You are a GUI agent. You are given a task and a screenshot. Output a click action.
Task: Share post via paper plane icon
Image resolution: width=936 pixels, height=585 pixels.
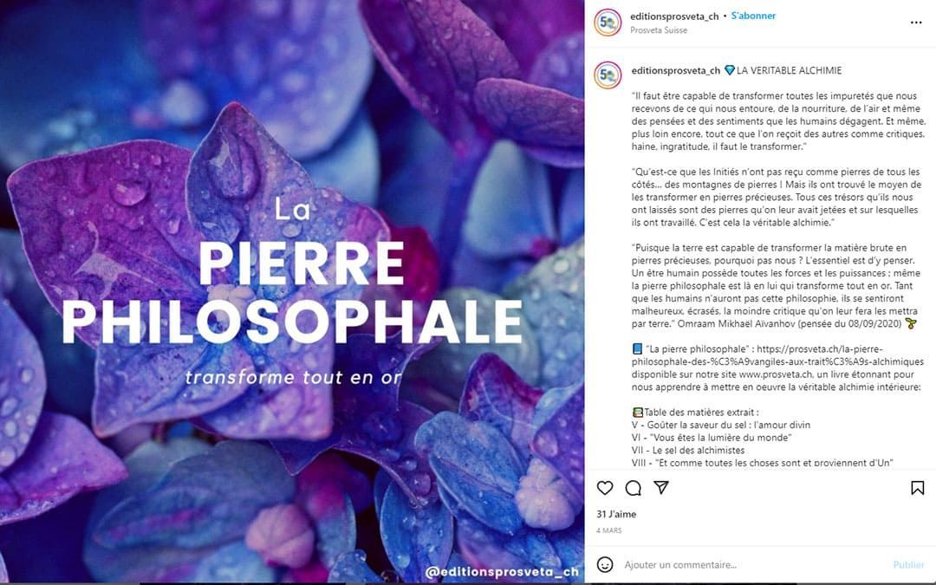[661, 488]
